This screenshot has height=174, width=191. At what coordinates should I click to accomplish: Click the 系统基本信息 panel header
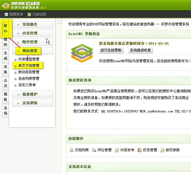coord(129,167)
